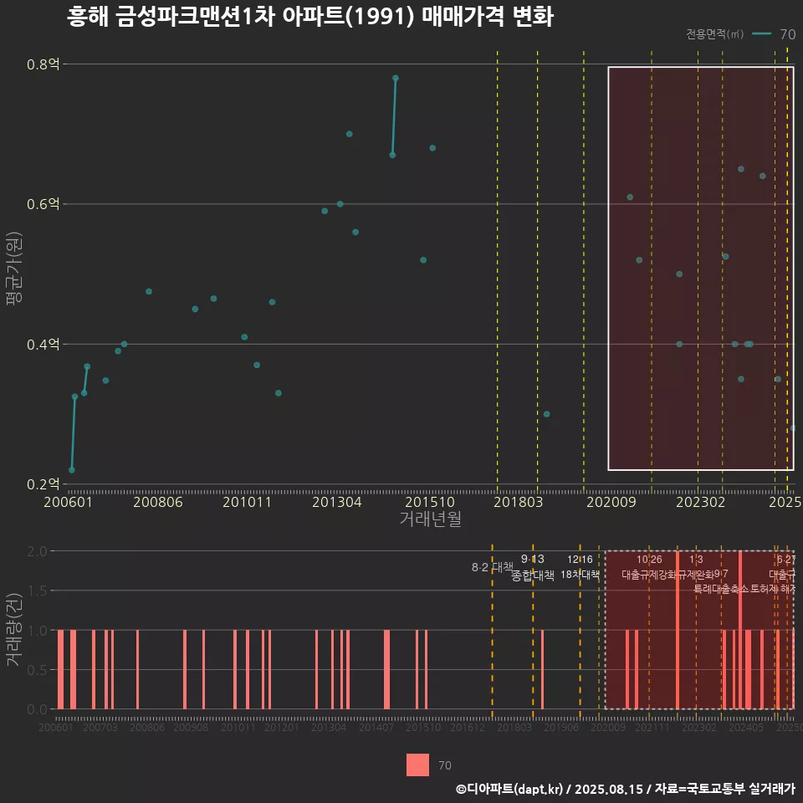803x803 pixels.
Task: Click the 특례대출축소 annotation text
Action: coord(721,589)
